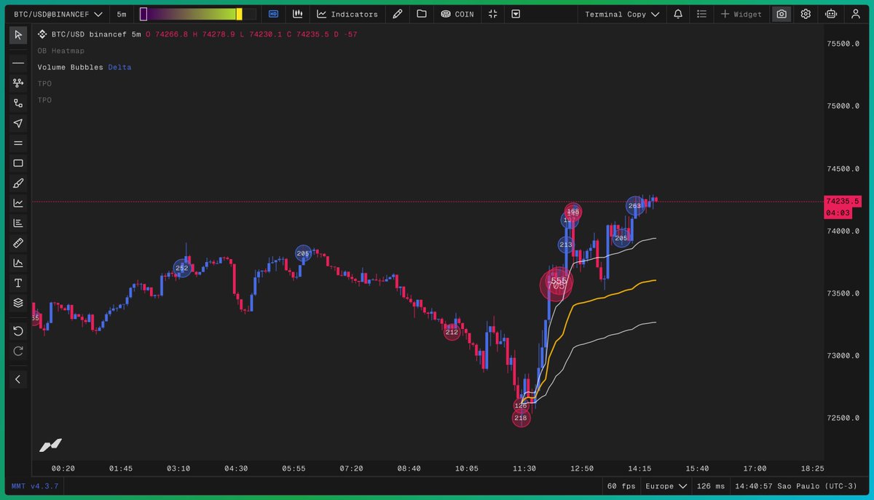Open the Terminal Copy layout dropdown
Viewport: 874px width, 500px height.
[622, 14]
